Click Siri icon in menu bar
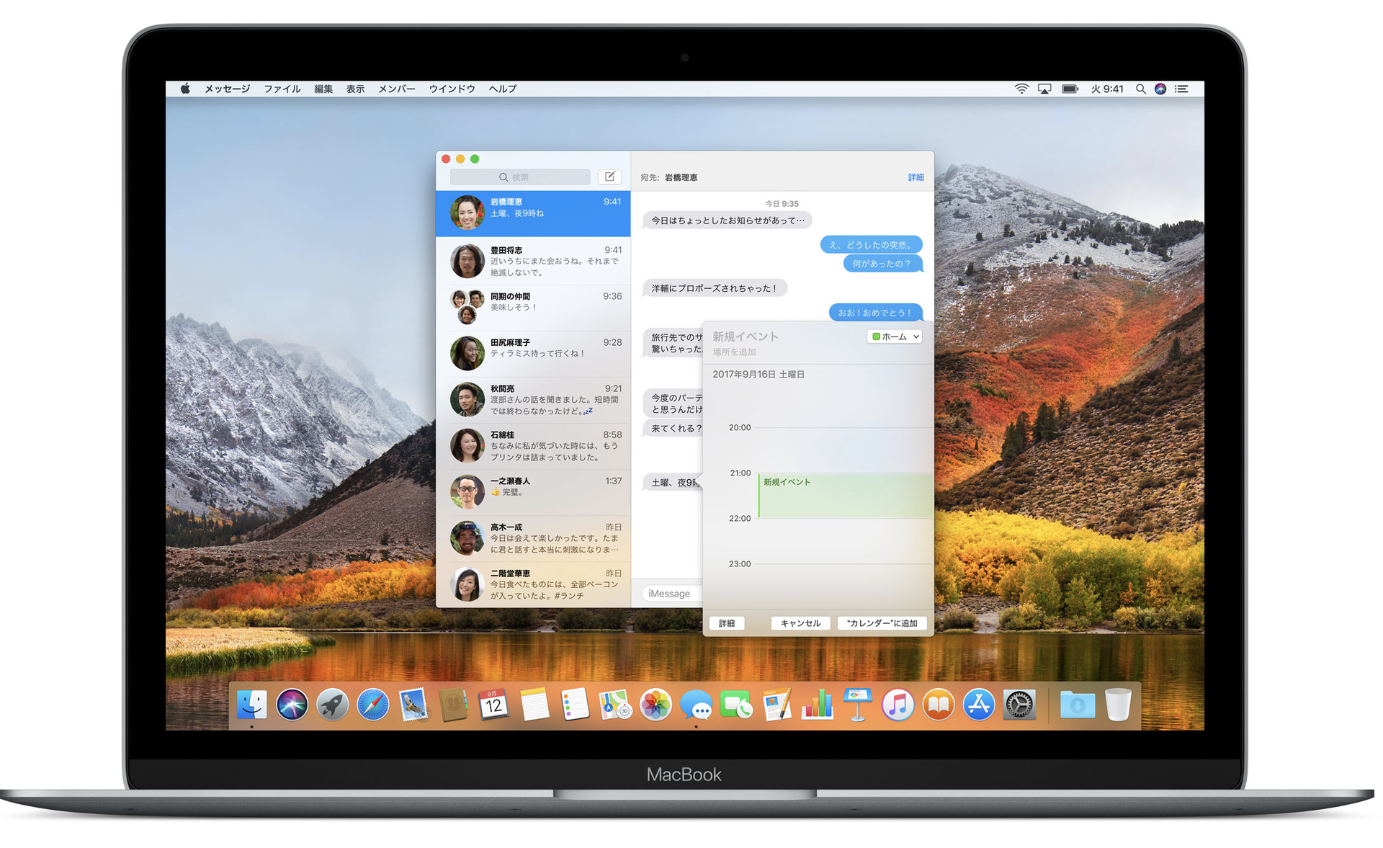Image resolution: width=1383 pixels, height=848 pixels. [1160, 89]
